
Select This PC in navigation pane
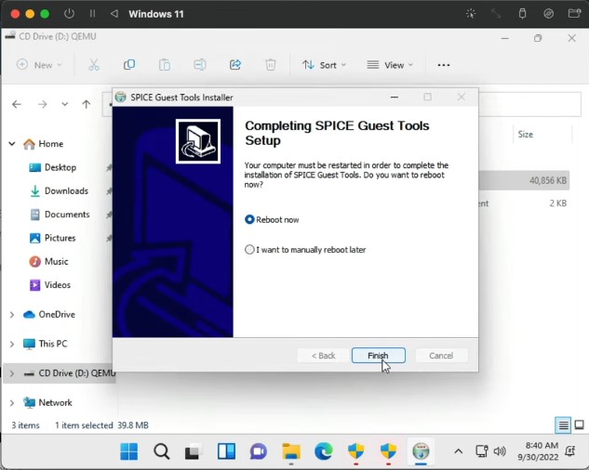tap(45, 344)
